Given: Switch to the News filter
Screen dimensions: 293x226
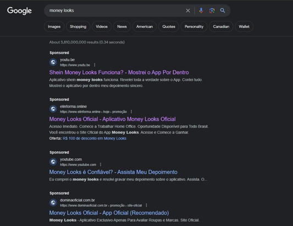Looking at the screenshot, I should pos(122,26).
